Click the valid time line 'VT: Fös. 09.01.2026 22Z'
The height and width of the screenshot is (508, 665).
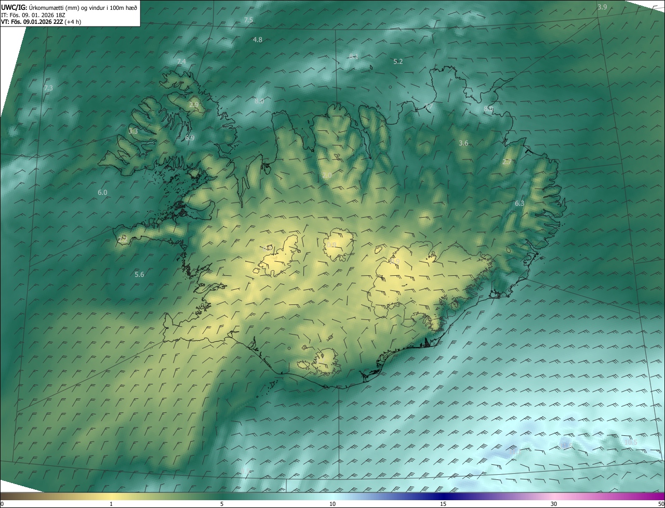pyautogui.click(x=31, y=22)
